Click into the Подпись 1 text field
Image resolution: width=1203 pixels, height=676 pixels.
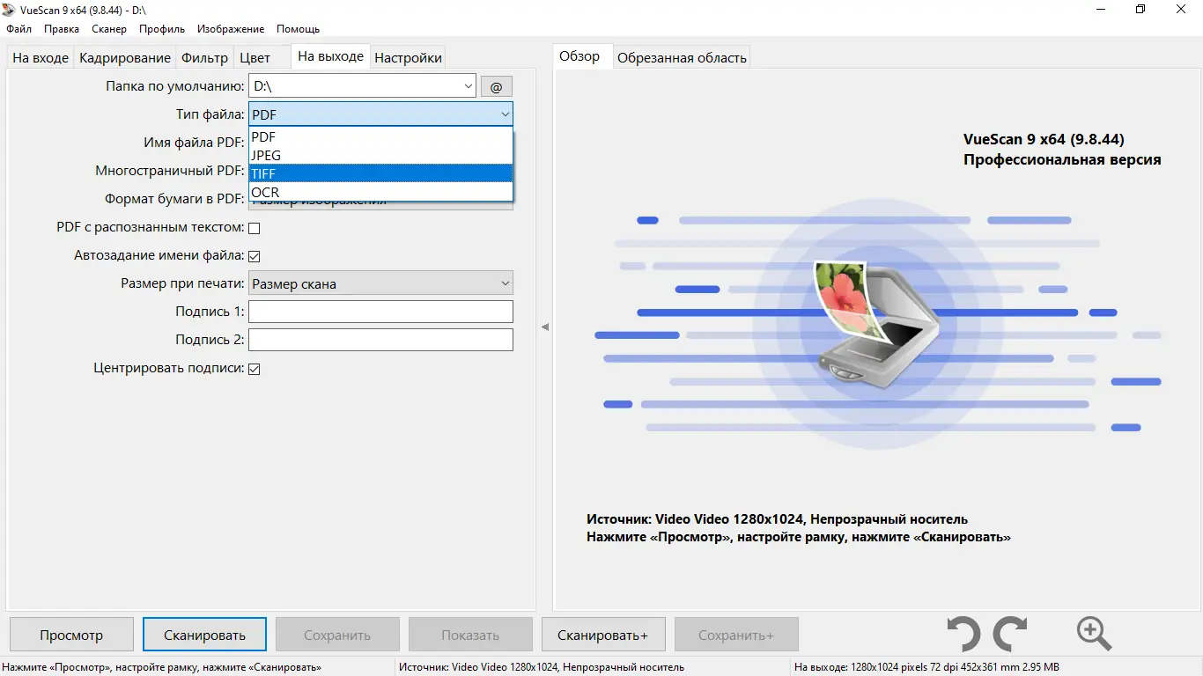380,312
